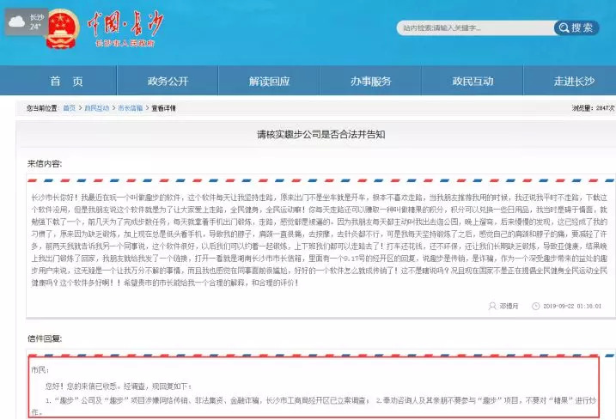Click the 24° temperature reading
Viewport: 616px width, 420px height.
(35, 27)
